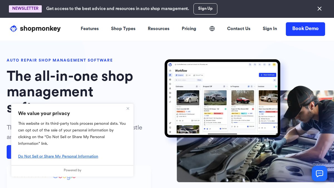Select the silver Mazda hatchback thumbnail
The width and height of the screenshot is (334, 188).
point(188,98)
